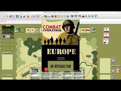Open the camouflage overview icon
The image size is (121, 91).
(x=46, y=16)
